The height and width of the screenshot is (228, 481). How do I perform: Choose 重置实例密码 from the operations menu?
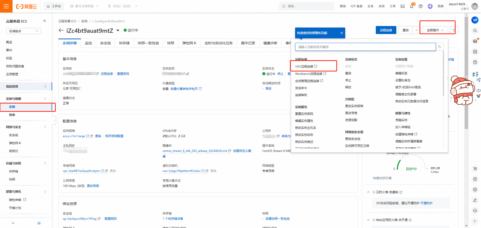coord(304,114)
